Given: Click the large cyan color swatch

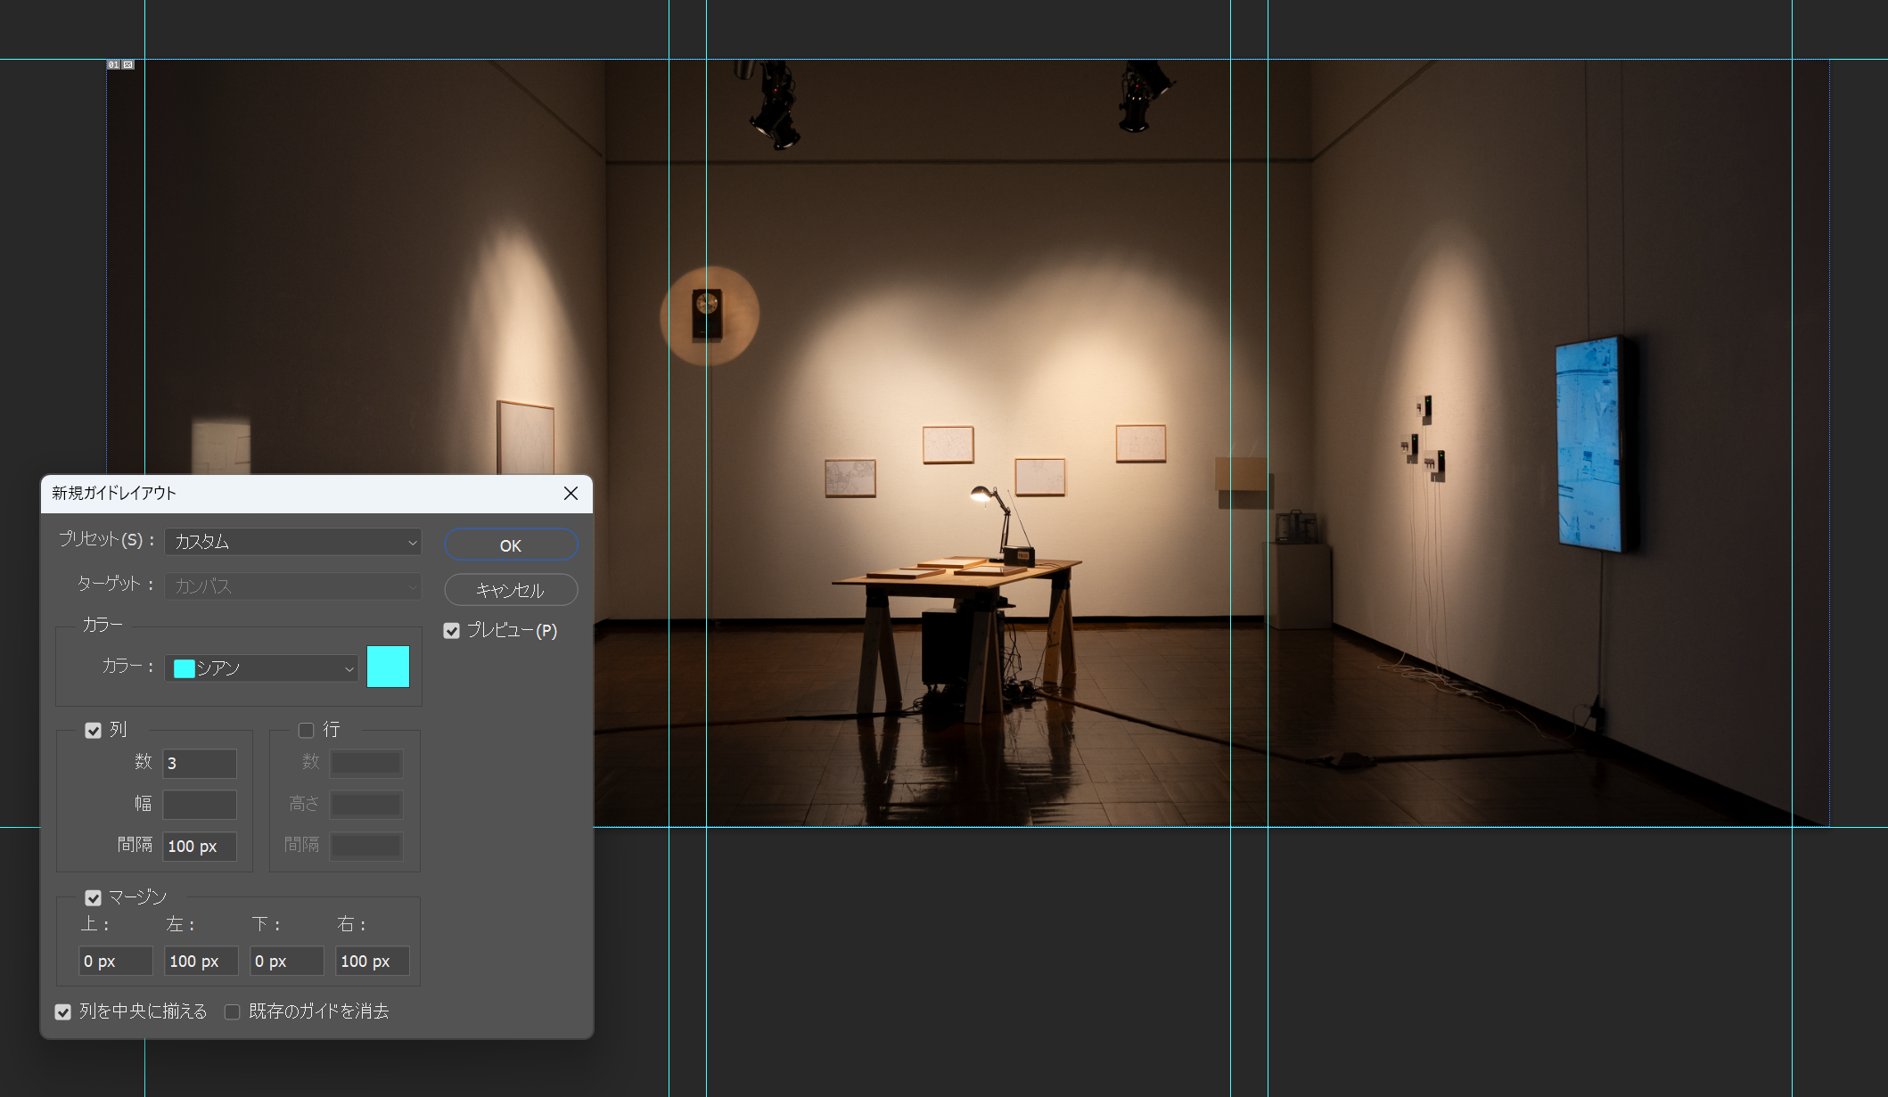Looking at the screenshot, I should [x=388, y=667].
